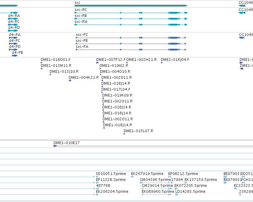The image size is (253, 202).
Task: Select the d4-PB protein label
Action: 18,53
